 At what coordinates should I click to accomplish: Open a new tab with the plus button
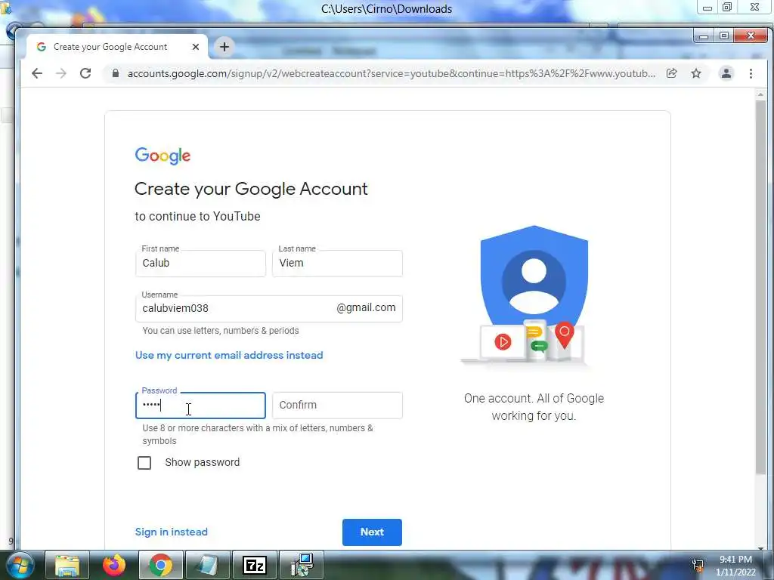click(224, 47)
